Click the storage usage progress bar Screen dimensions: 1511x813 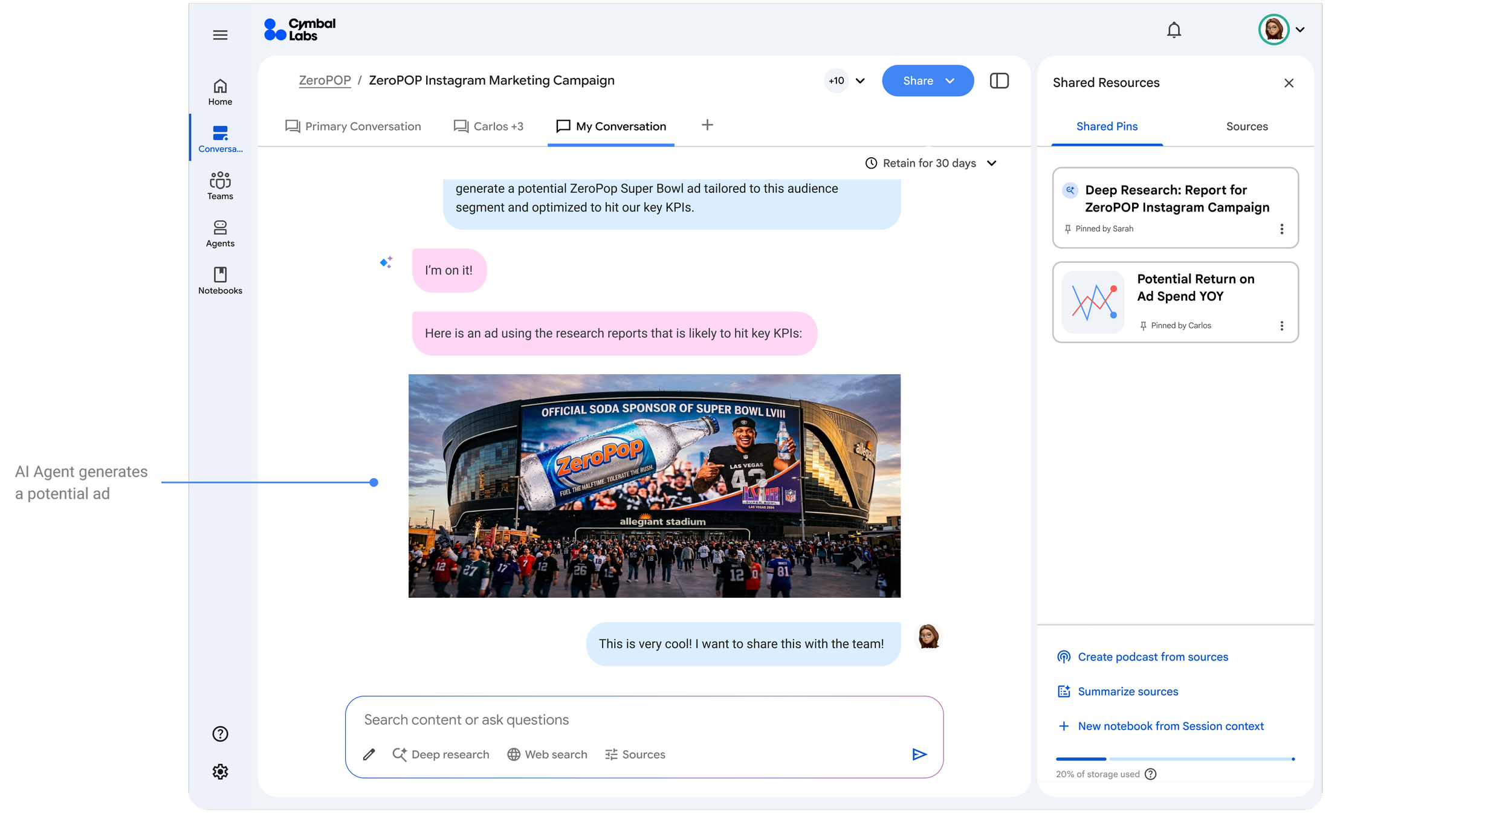[x=1176, y=759]
